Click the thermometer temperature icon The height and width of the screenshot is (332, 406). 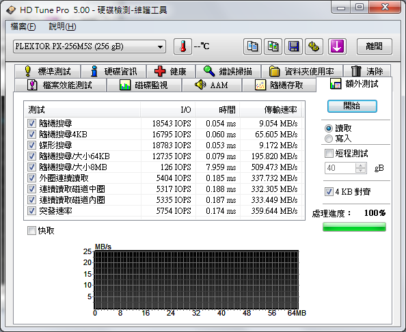coord(182,46)
